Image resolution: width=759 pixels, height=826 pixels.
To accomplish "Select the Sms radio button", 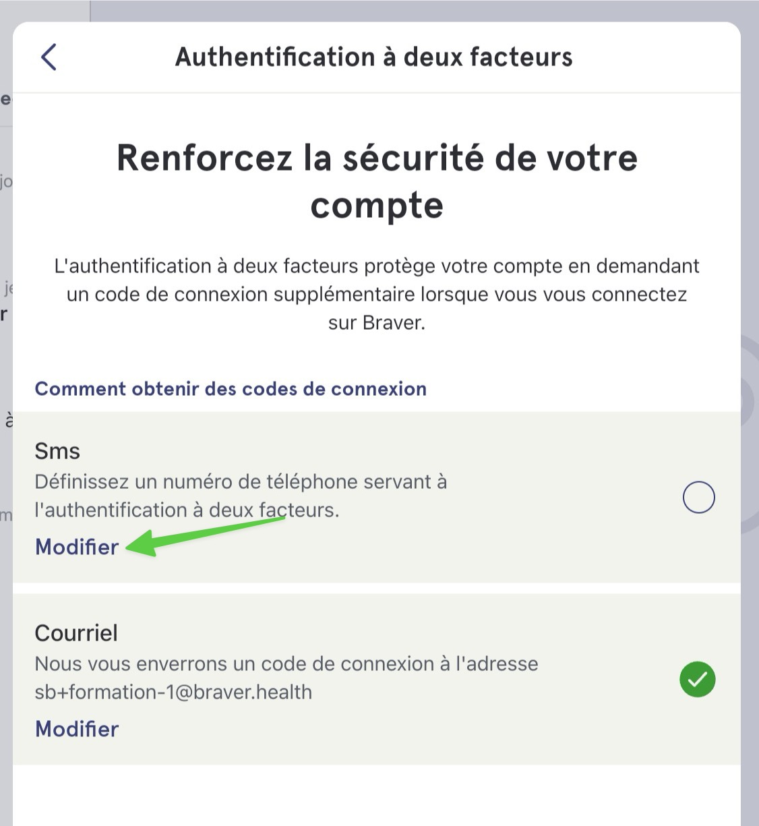I will (x=698, y=498).
